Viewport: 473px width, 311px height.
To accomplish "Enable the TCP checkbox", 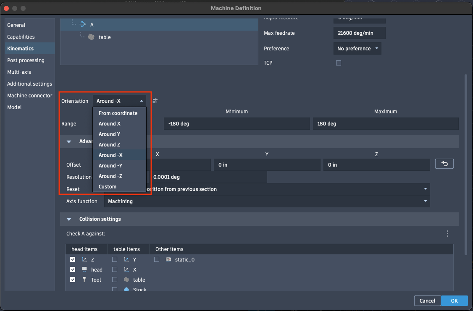I will (339, 63).
